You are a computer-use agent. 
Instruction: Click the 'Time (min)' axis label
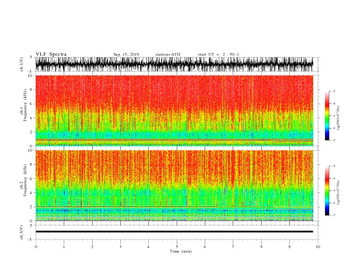[x=181, y=251]
